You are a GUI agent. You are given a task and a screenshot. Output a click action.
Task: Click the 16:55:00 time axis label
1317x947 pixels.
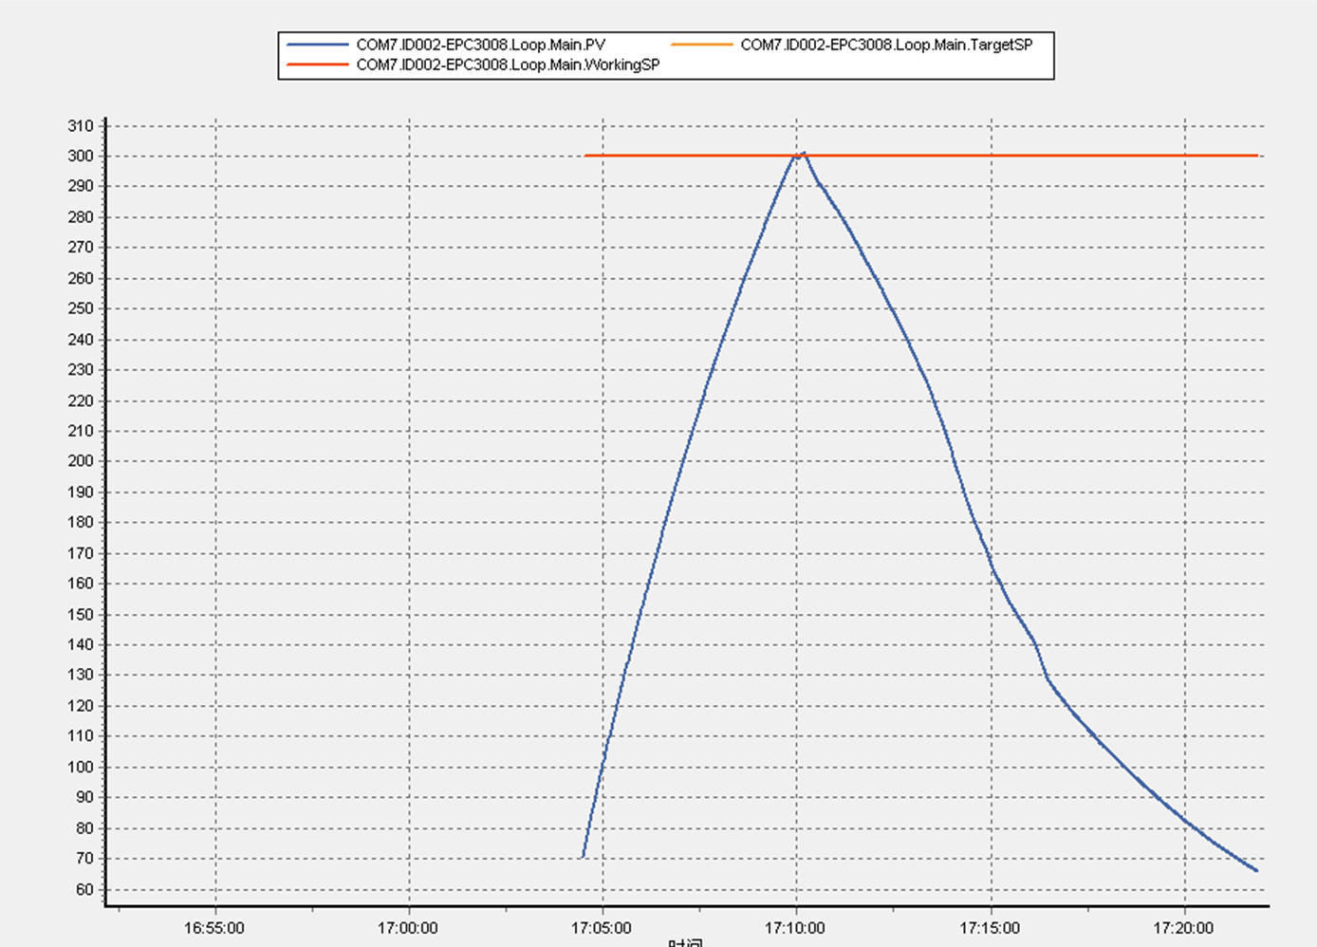click(x=214, y=928)
